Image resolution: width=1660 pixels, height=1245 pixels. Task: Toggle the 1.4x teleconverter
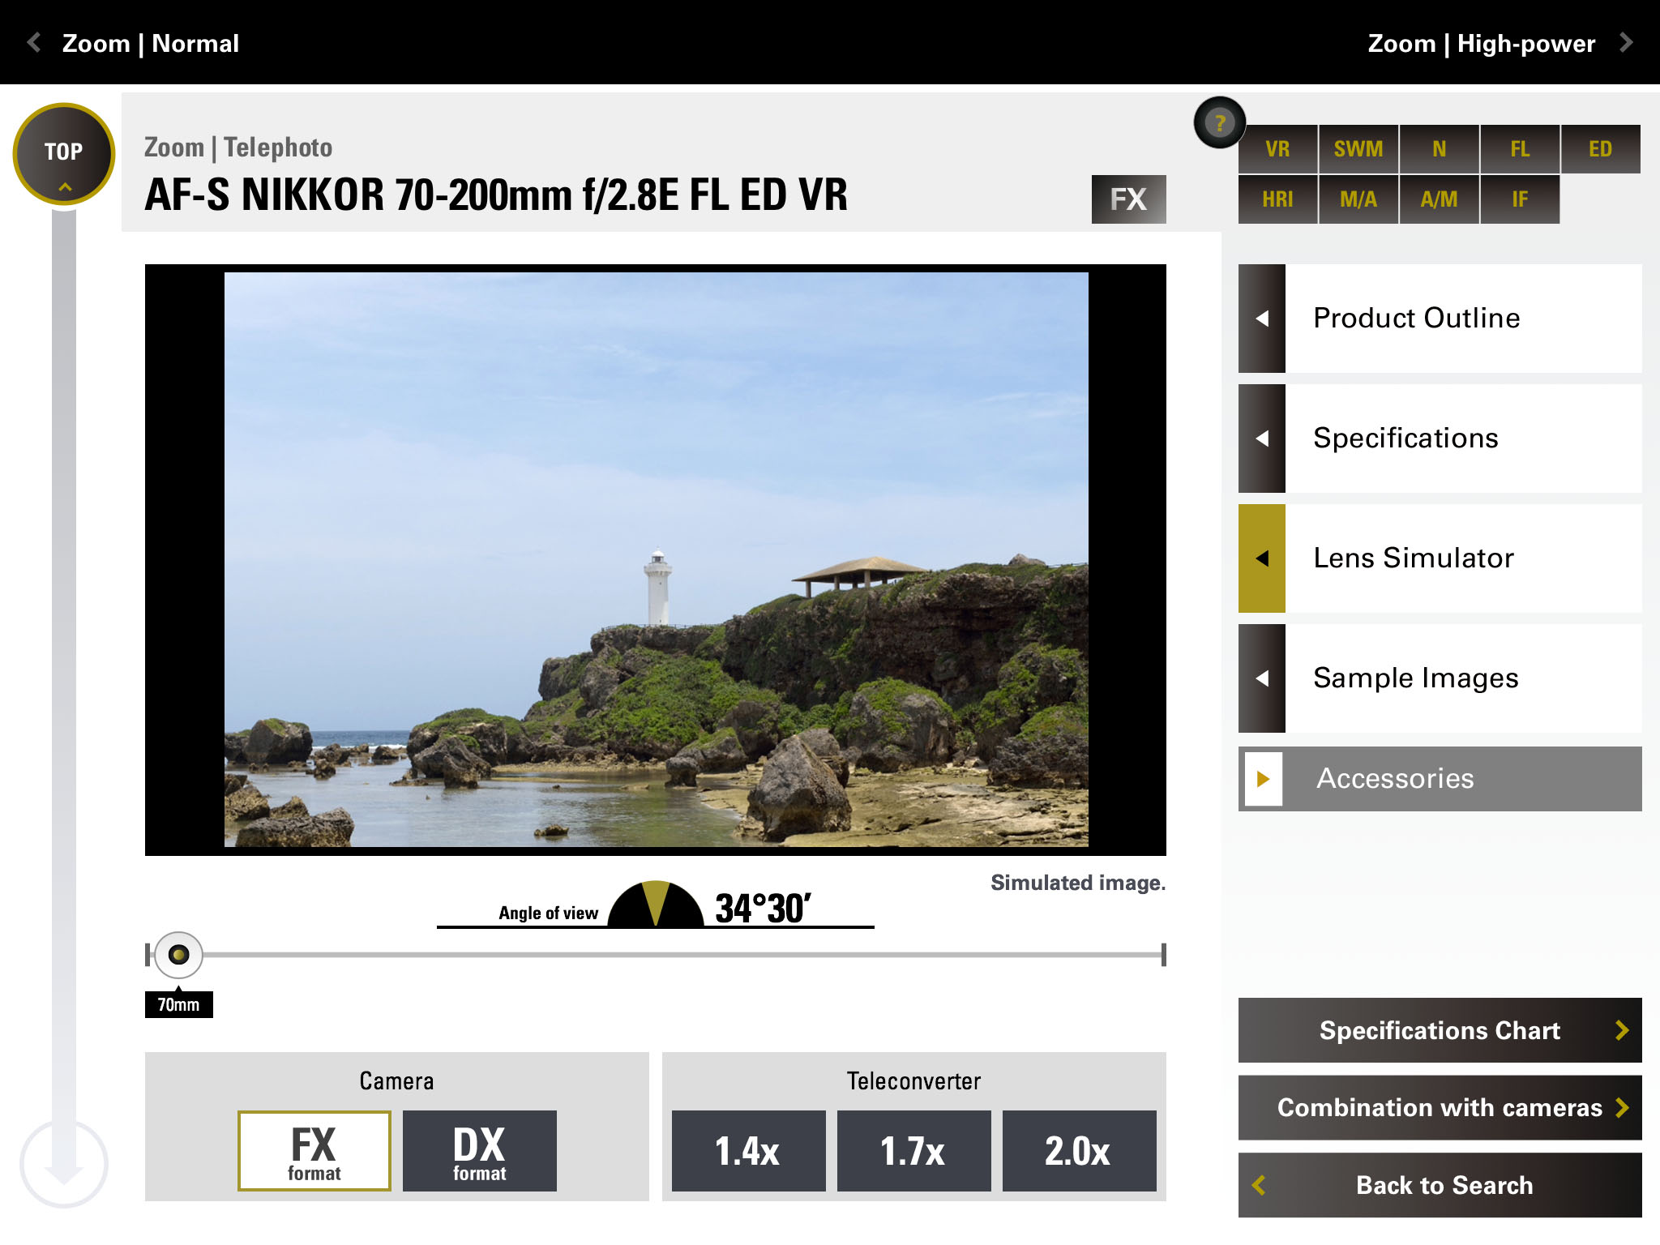click(748, 1151)
